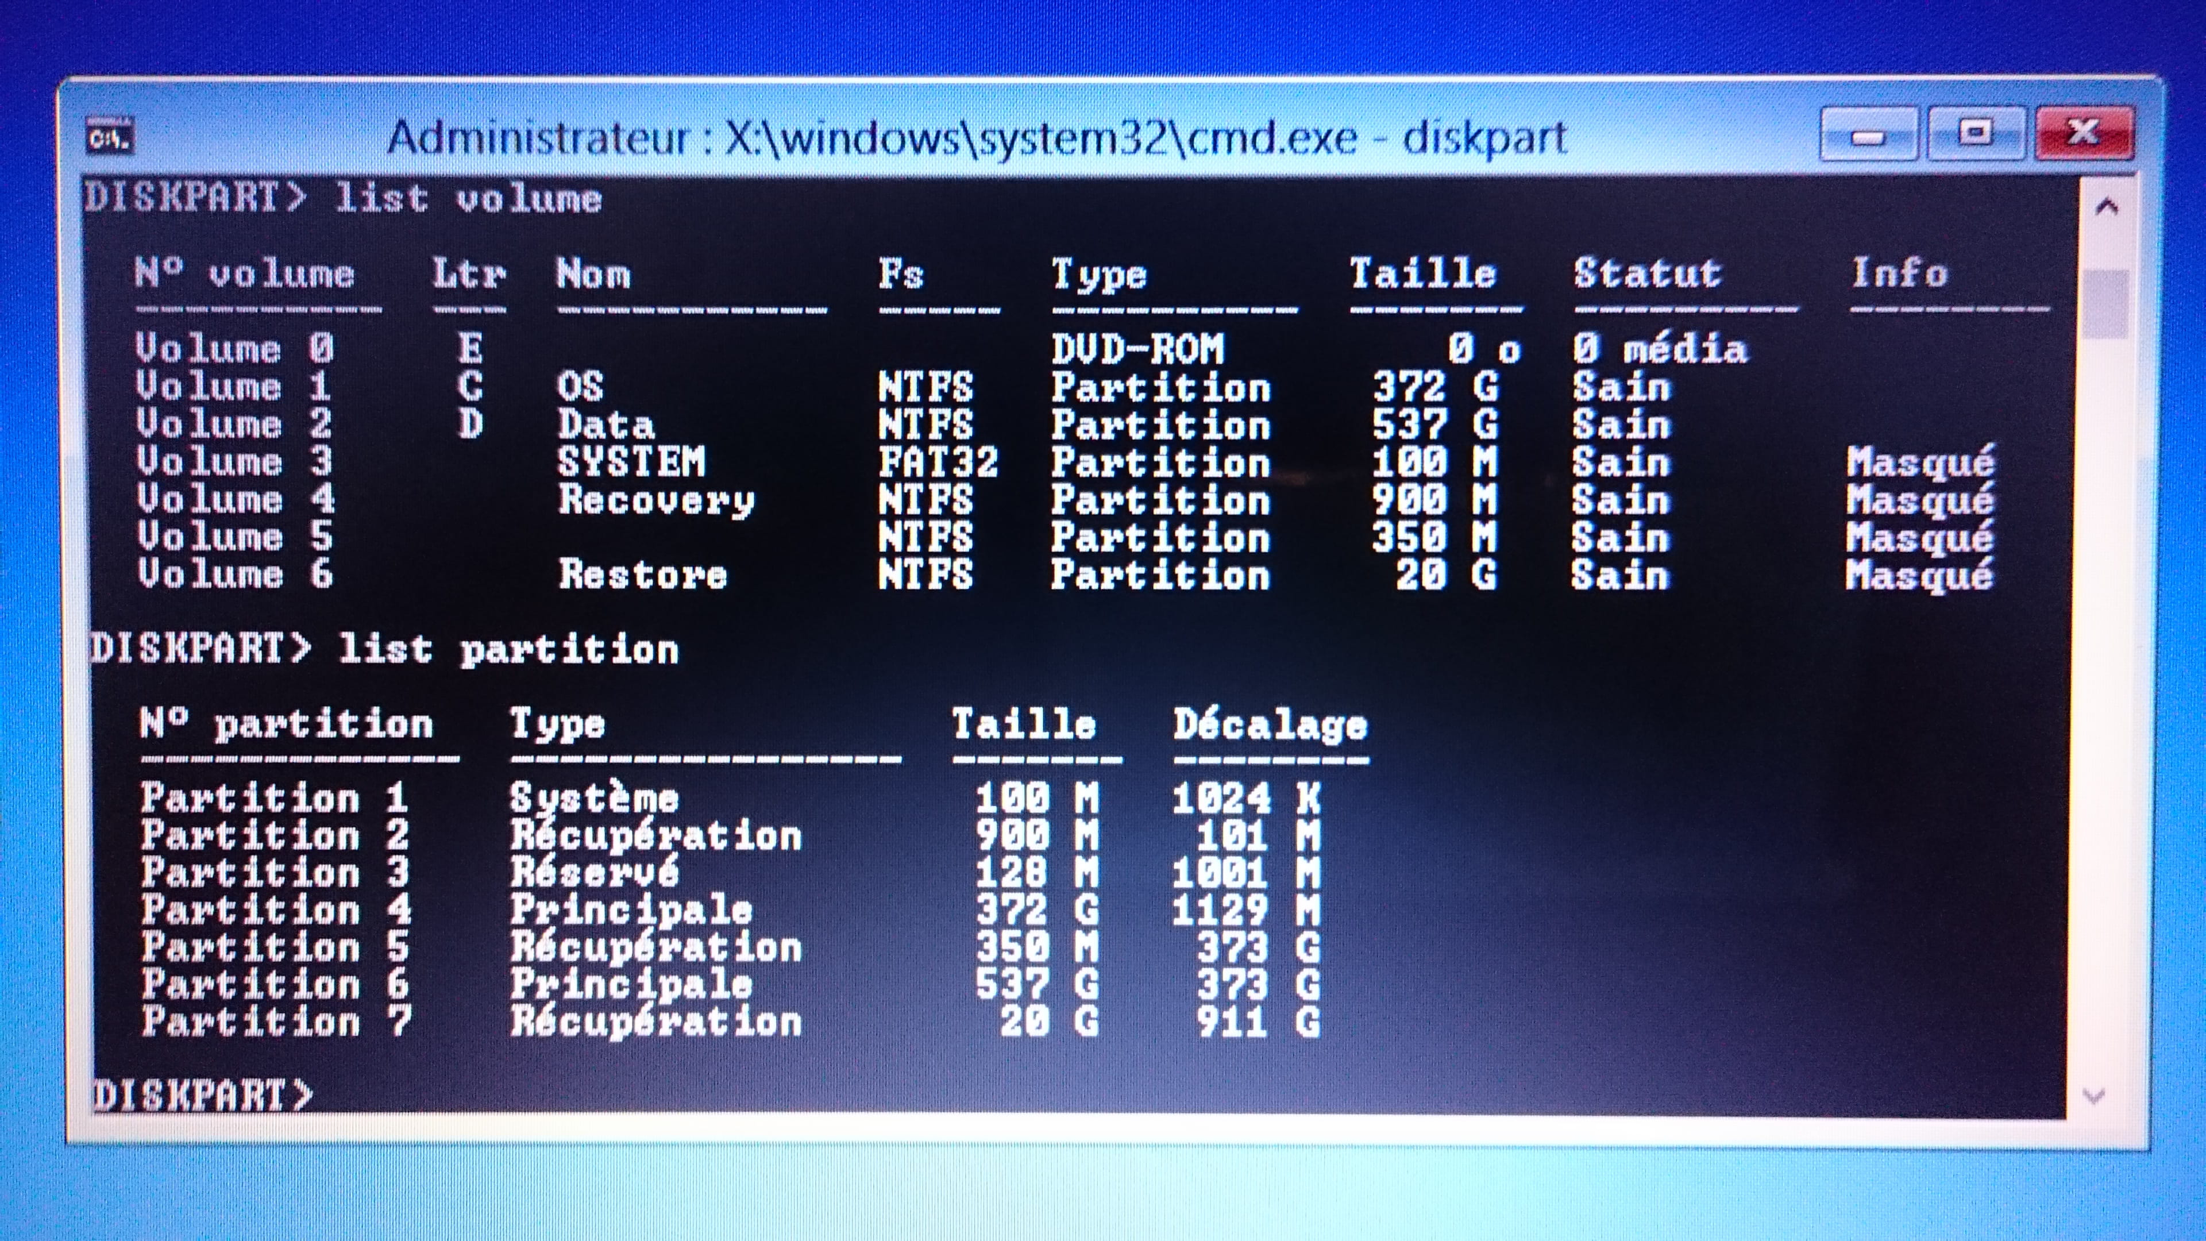Click the 'Recovery' volume name
Screen dimensions: 2206x1241
(x=656, y=500)
